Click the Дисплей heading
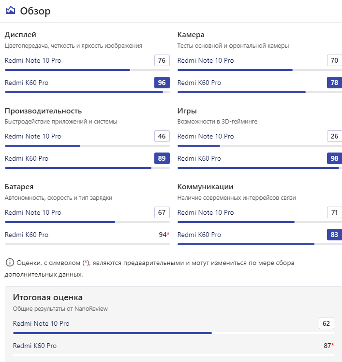This screenshot has height=362, width=342. tap(20, 35)
